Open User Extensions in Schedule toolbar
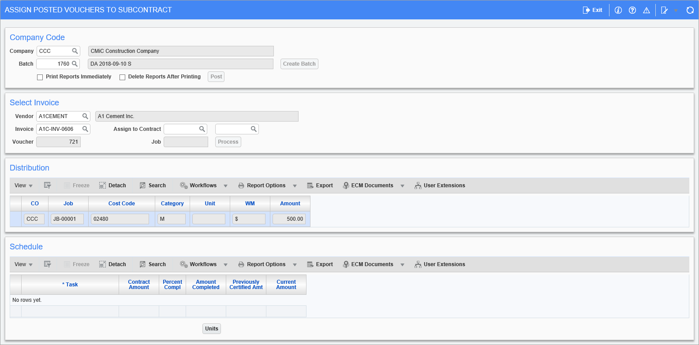This screenshot has height=345, width=699. (440, 264)
